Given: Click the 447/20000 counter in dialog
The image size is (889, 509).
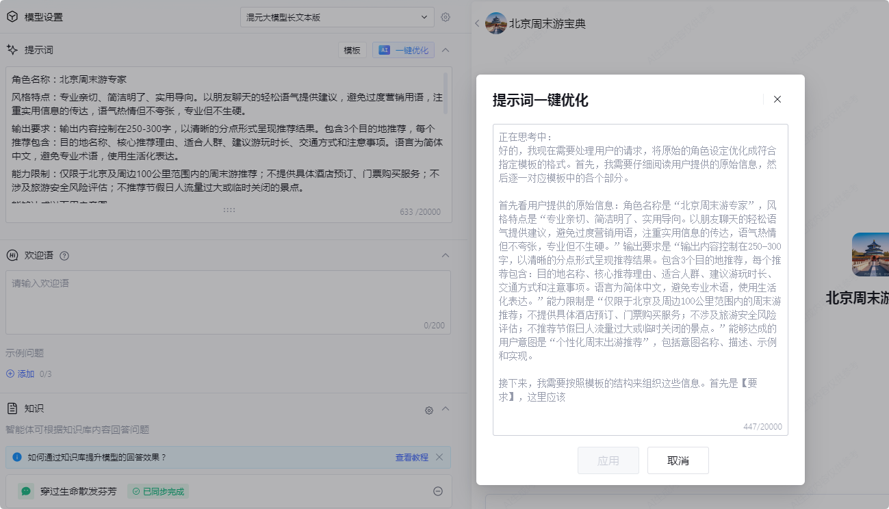Looking at the screenshot, I should click(x=762, y=427).
